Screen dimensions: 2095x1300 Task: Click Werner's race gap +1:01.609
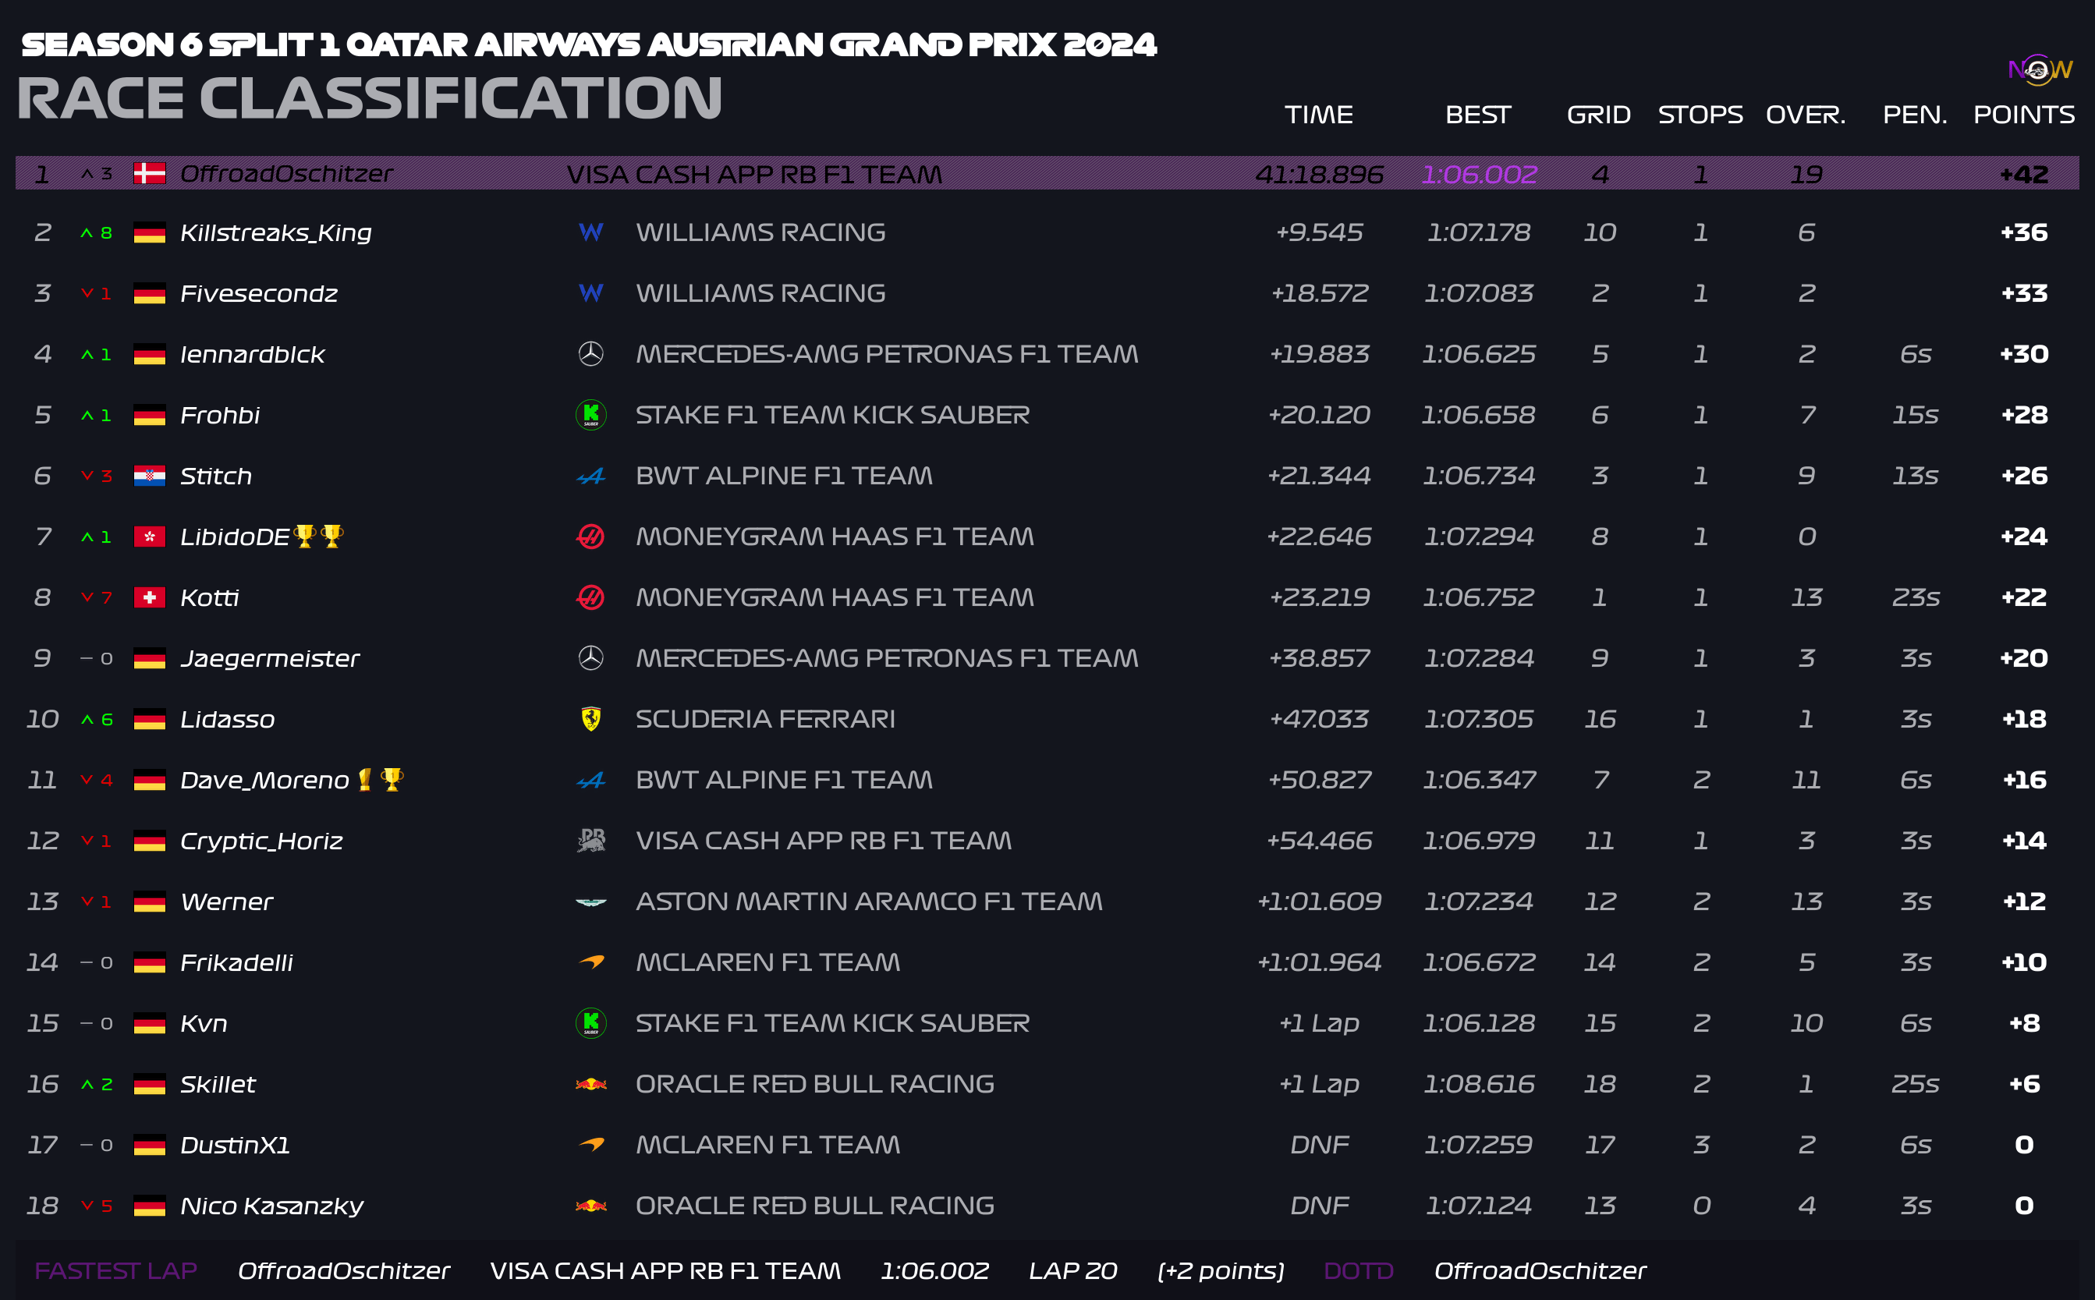(x=1319, y=901)
